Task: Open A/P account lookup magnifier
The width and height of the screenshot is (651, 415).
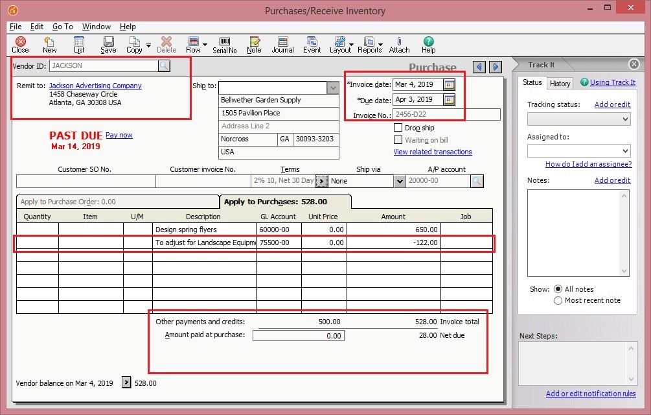Action: click(x=477, y=181)
